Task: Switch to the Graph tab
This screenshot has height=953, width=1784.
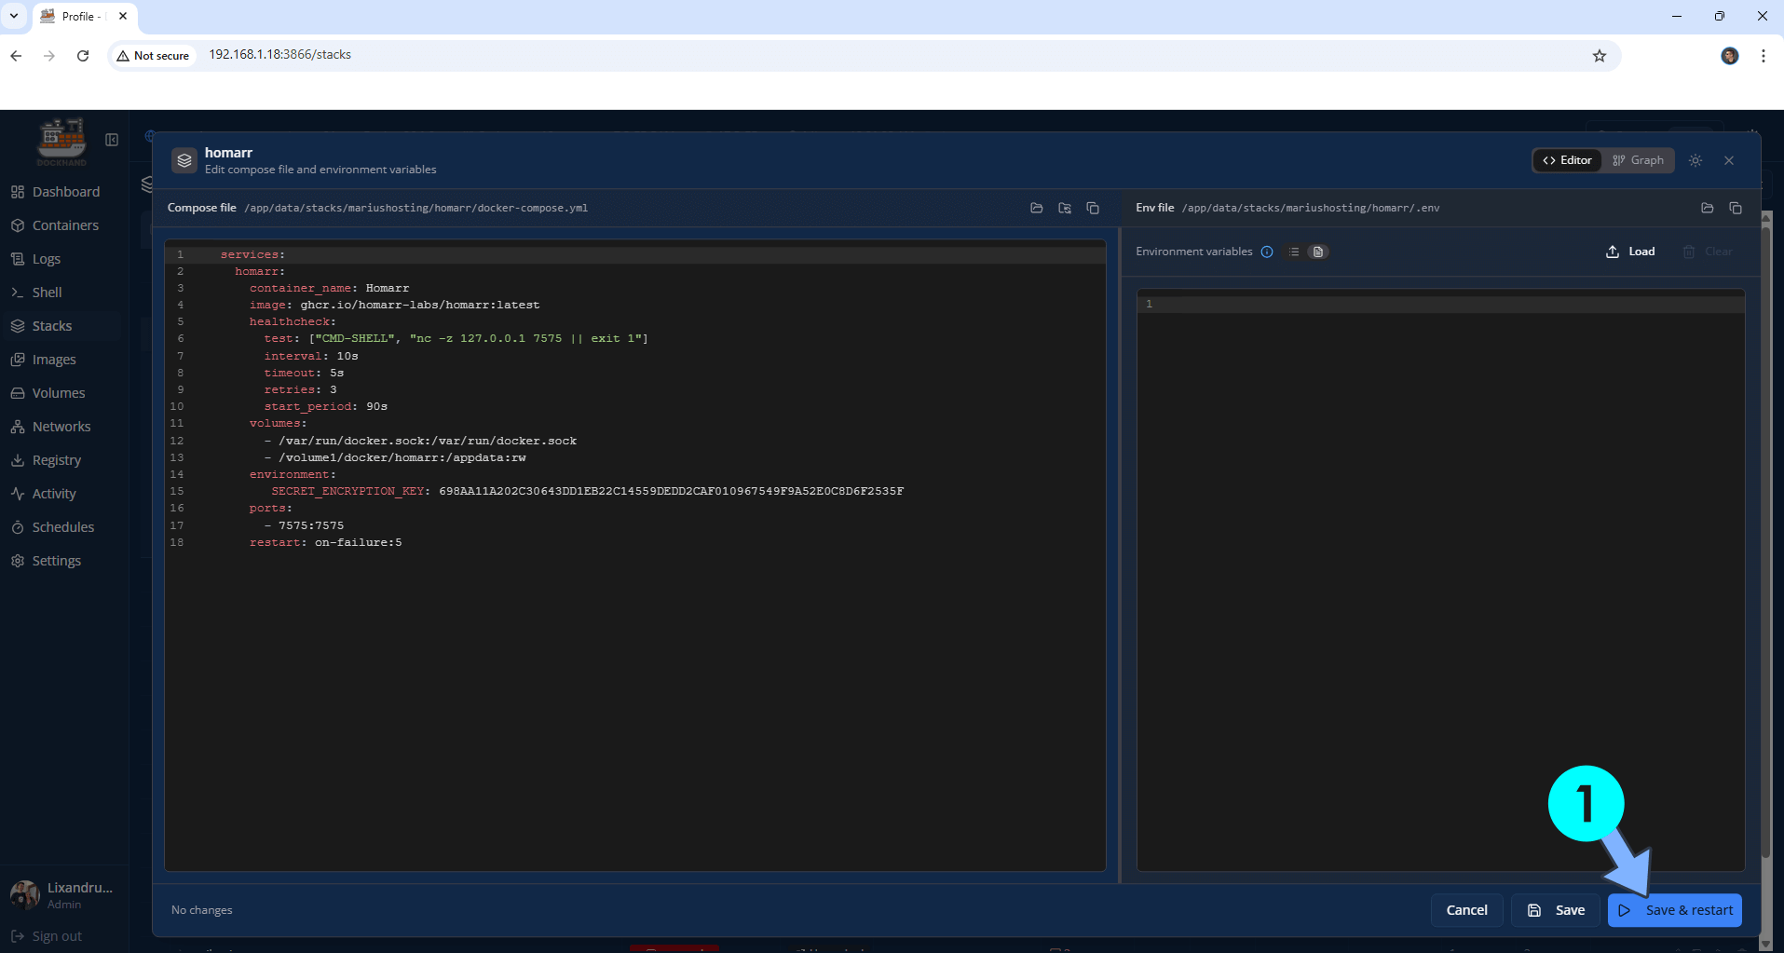Action: 1638,160
